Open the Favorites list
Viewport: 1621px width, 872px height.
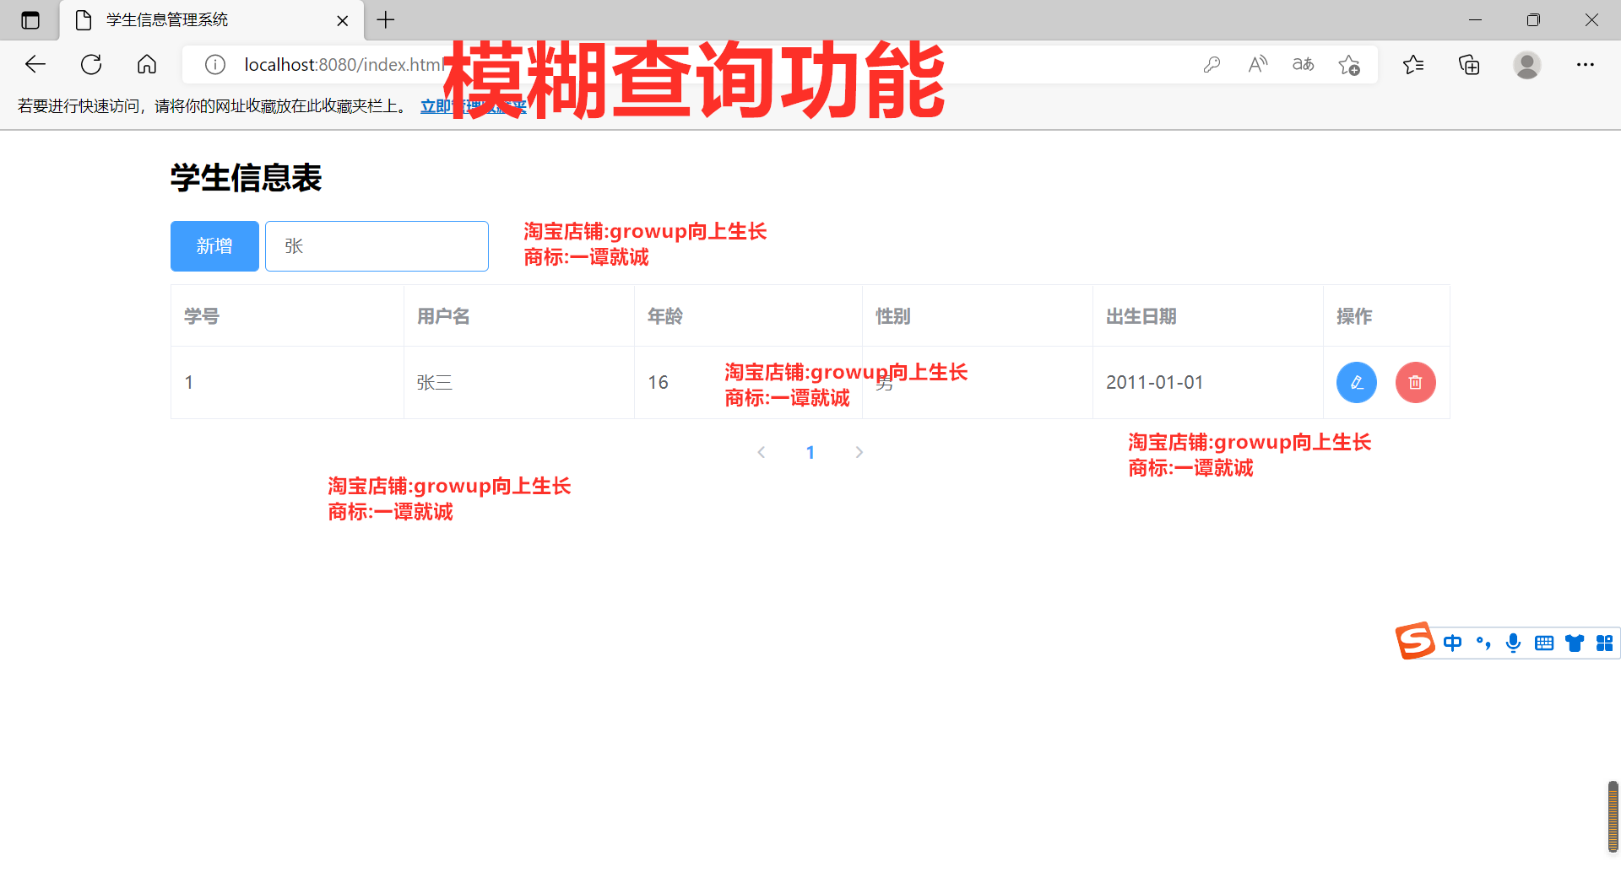(x=1413, y=65)
